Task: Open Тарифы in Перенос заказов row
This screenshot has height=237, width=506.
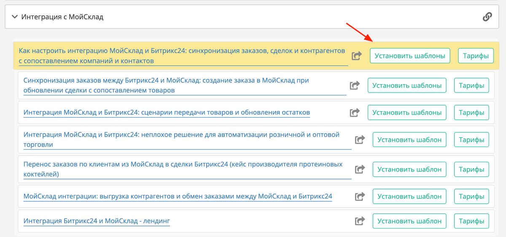Action: pos(471,169)
